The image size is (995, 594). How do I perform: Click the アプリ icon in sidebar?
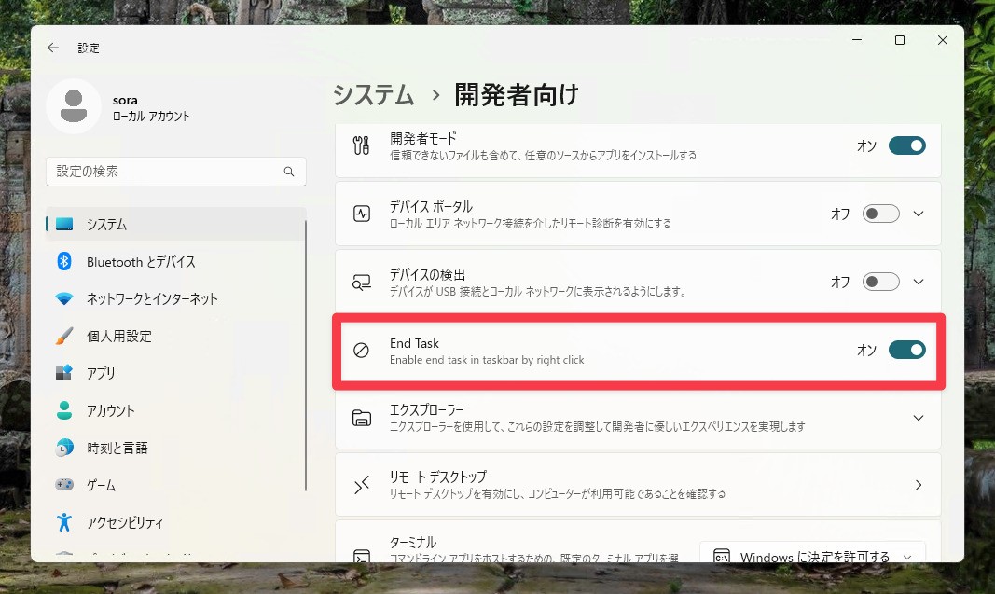tap(64, 372)
